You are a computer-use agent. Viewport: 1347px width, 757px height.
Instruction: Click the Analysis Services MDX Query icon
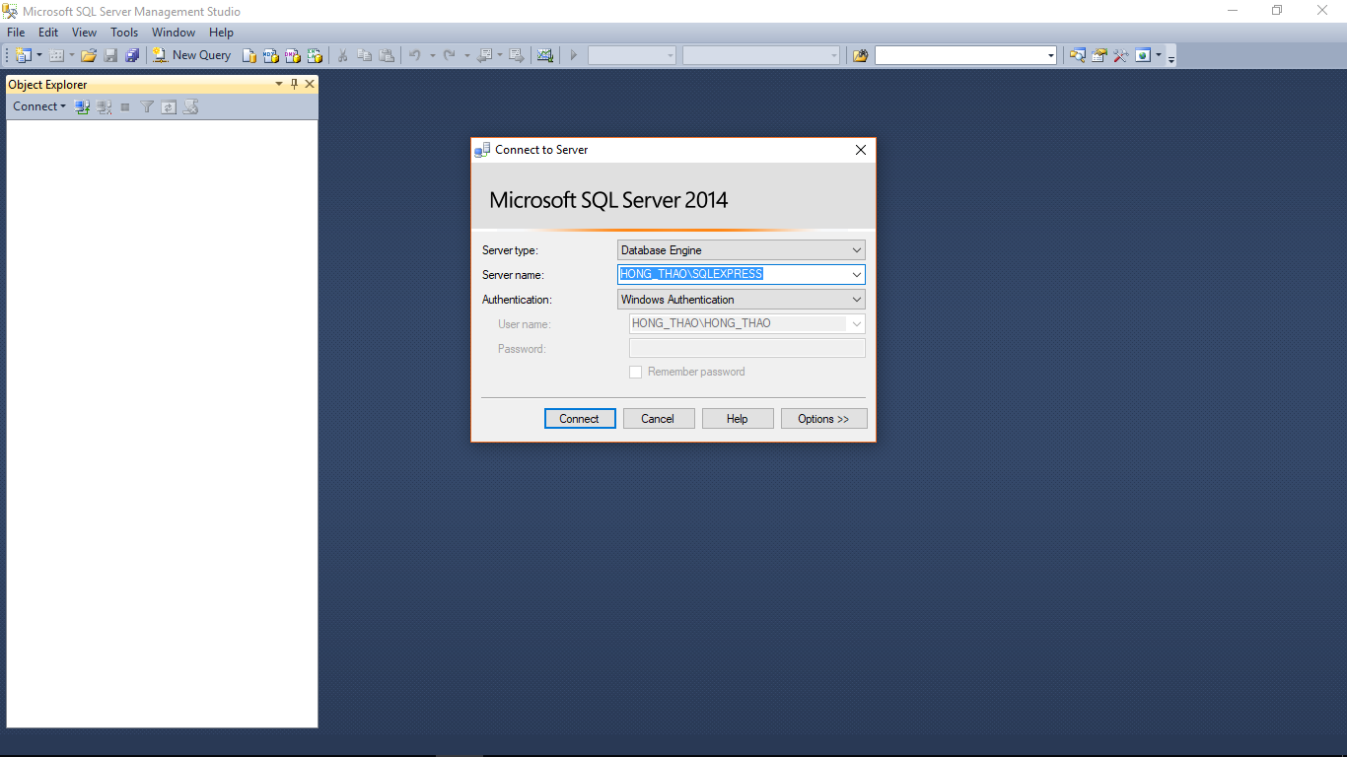pyautogui.click(x=271, y=55)
